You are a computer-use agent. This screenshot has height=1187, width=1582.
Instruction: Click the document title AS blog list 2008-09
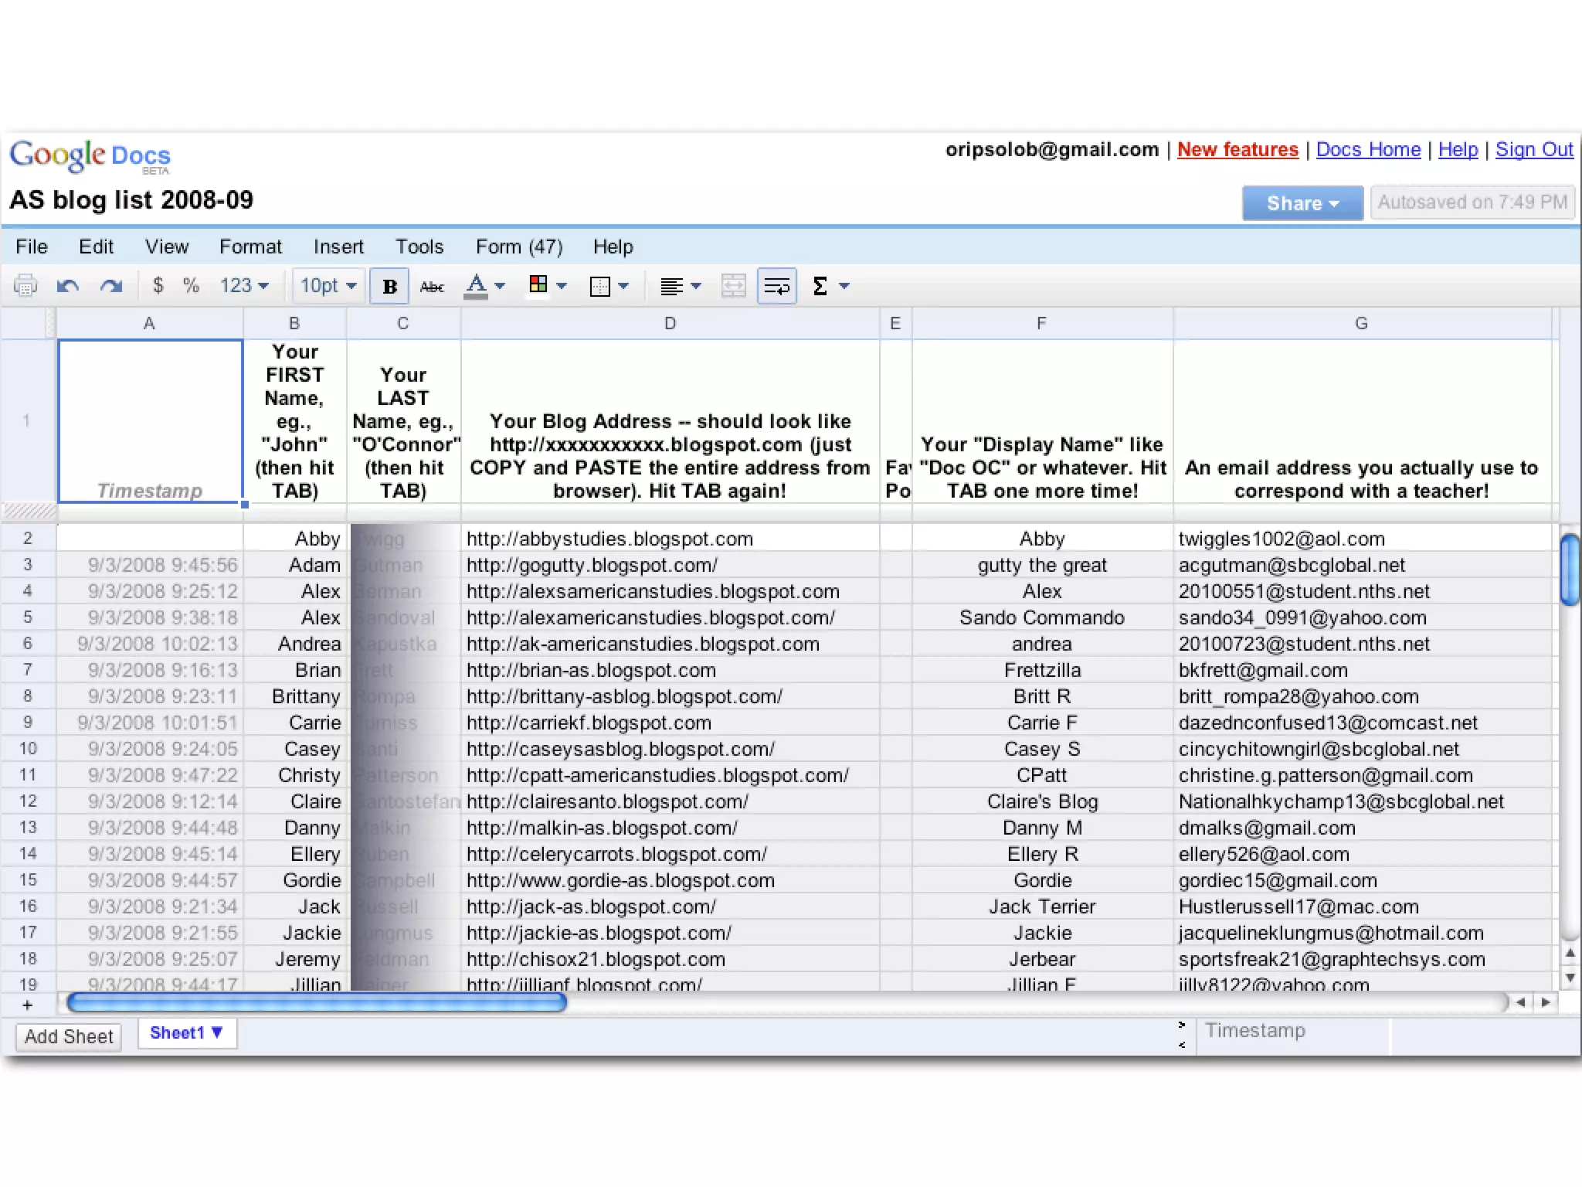131,200
